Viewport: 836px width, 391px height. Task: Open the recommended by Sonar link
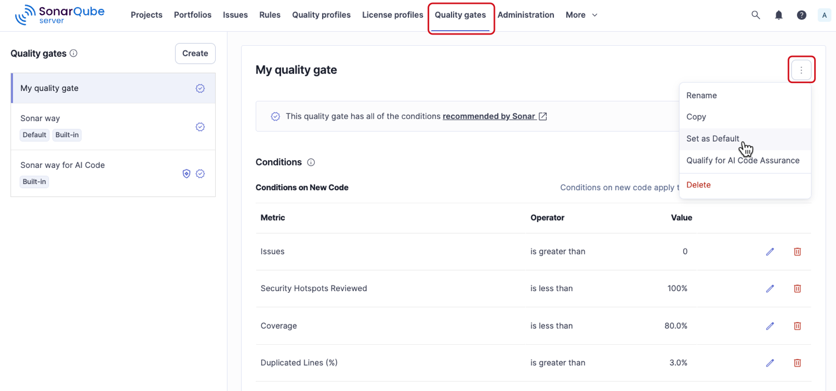(489, 116)
